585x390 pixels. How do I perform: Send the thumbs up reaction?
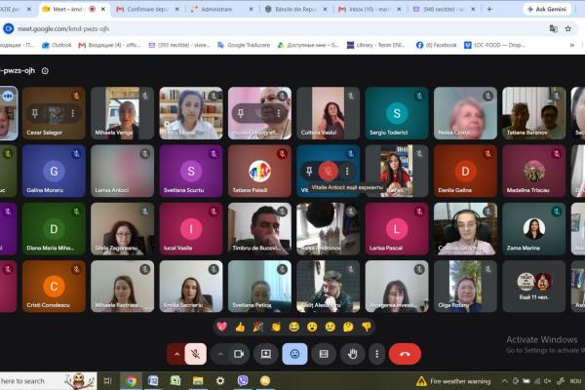coord(240,327)
